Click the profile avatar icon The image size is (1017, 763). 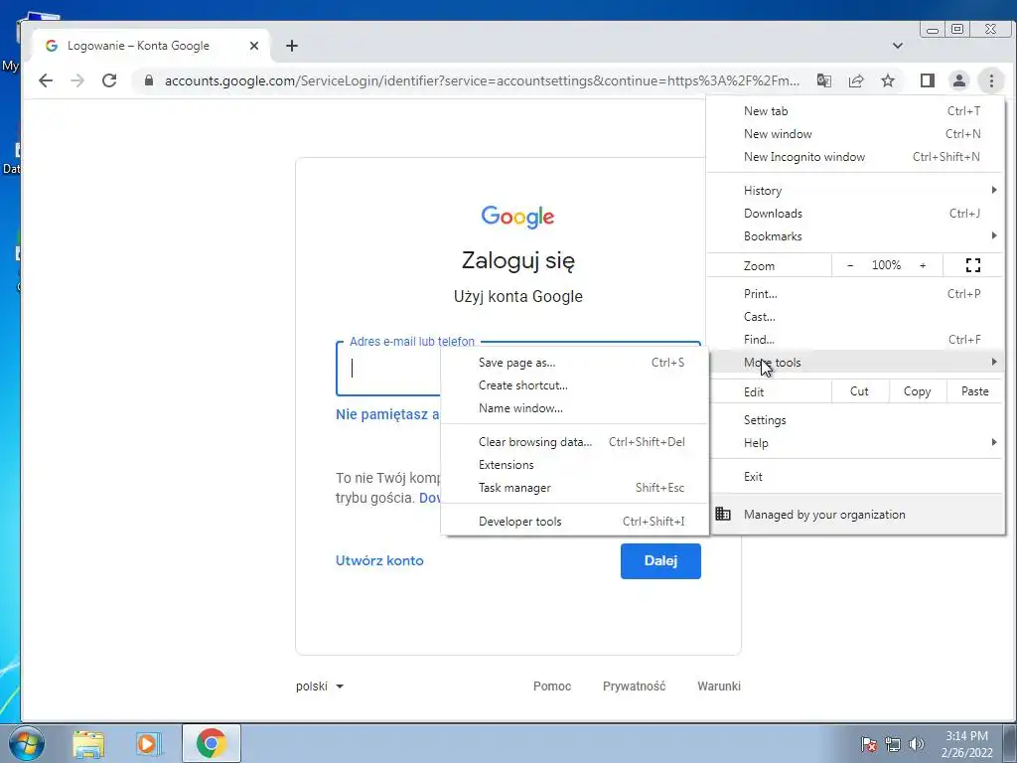coord(959,80)
